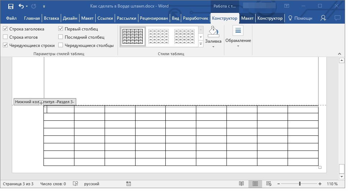348x191 pixels.
Task: Click the Undo arrow icon
Action: click(x=21, y=6)
